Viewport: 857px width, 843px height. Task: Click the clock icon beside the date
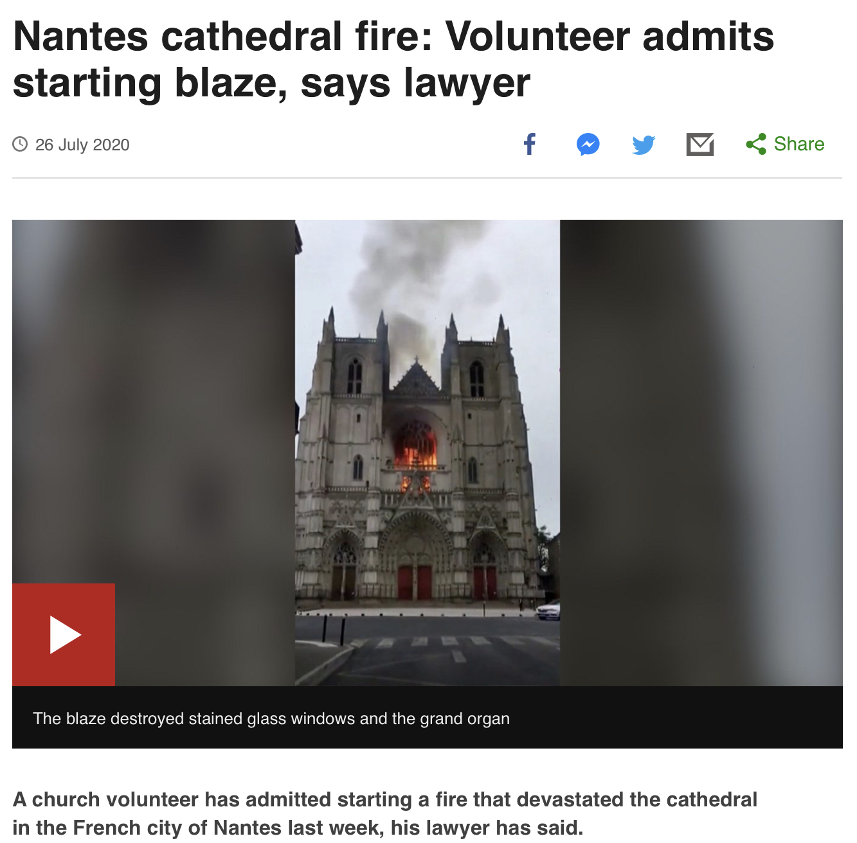click(x=20, y=144)
